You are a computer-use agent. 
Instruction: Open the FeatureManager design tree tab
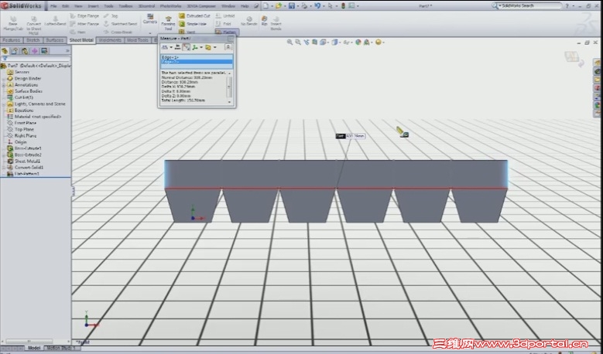(5, 51)
